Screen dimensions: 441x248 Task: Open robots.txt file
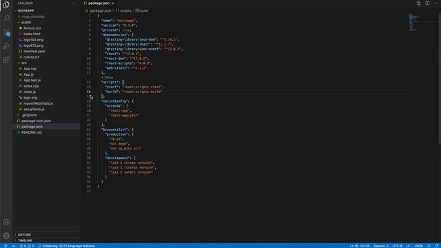[31, 57]
